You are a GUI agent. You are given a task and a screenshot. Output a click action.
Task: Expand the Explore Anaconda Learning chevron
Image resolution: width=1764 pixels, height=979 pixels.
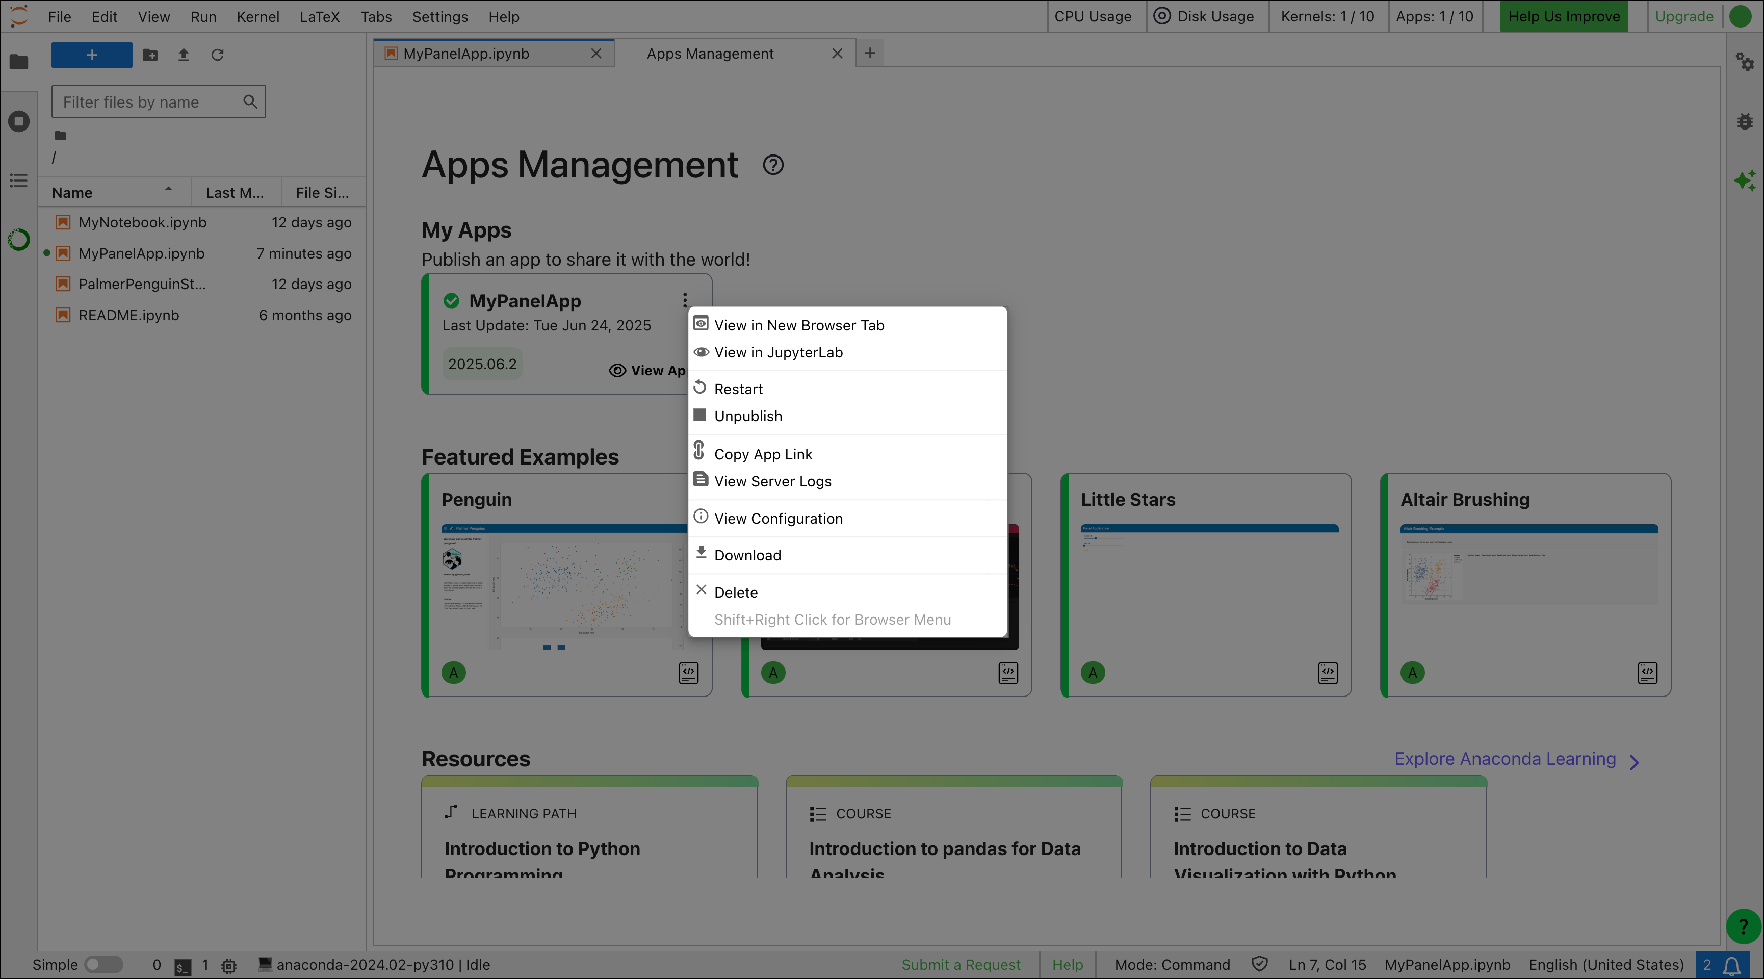click(x=1635, y=762)
